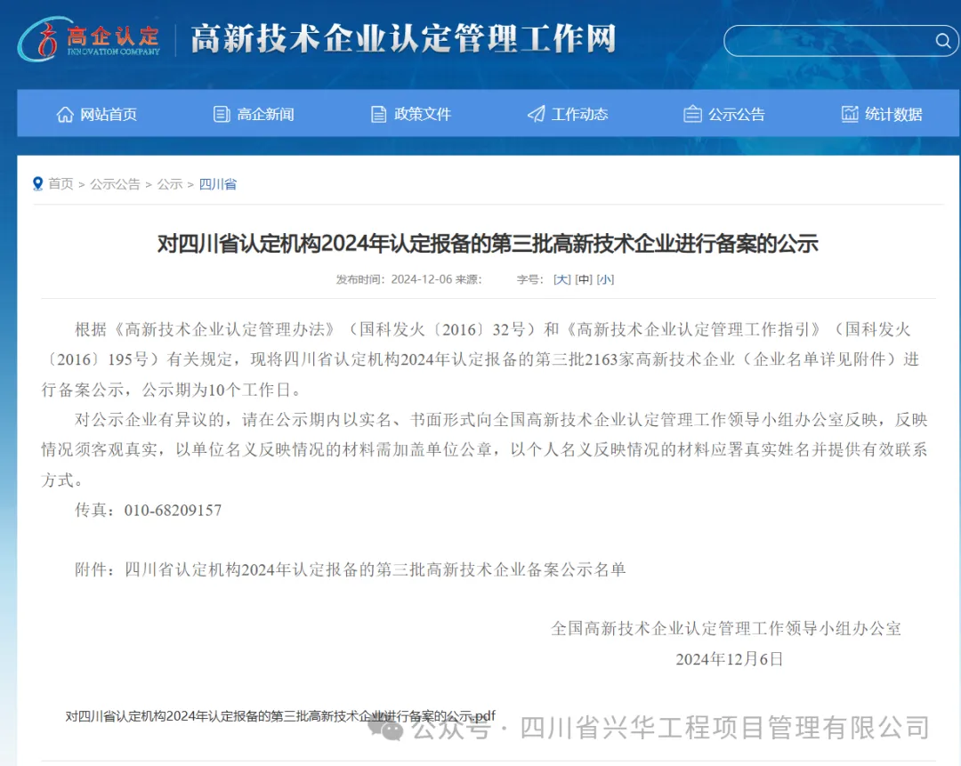Click the location pin breadcrumb icon

(x=38, y=184)
